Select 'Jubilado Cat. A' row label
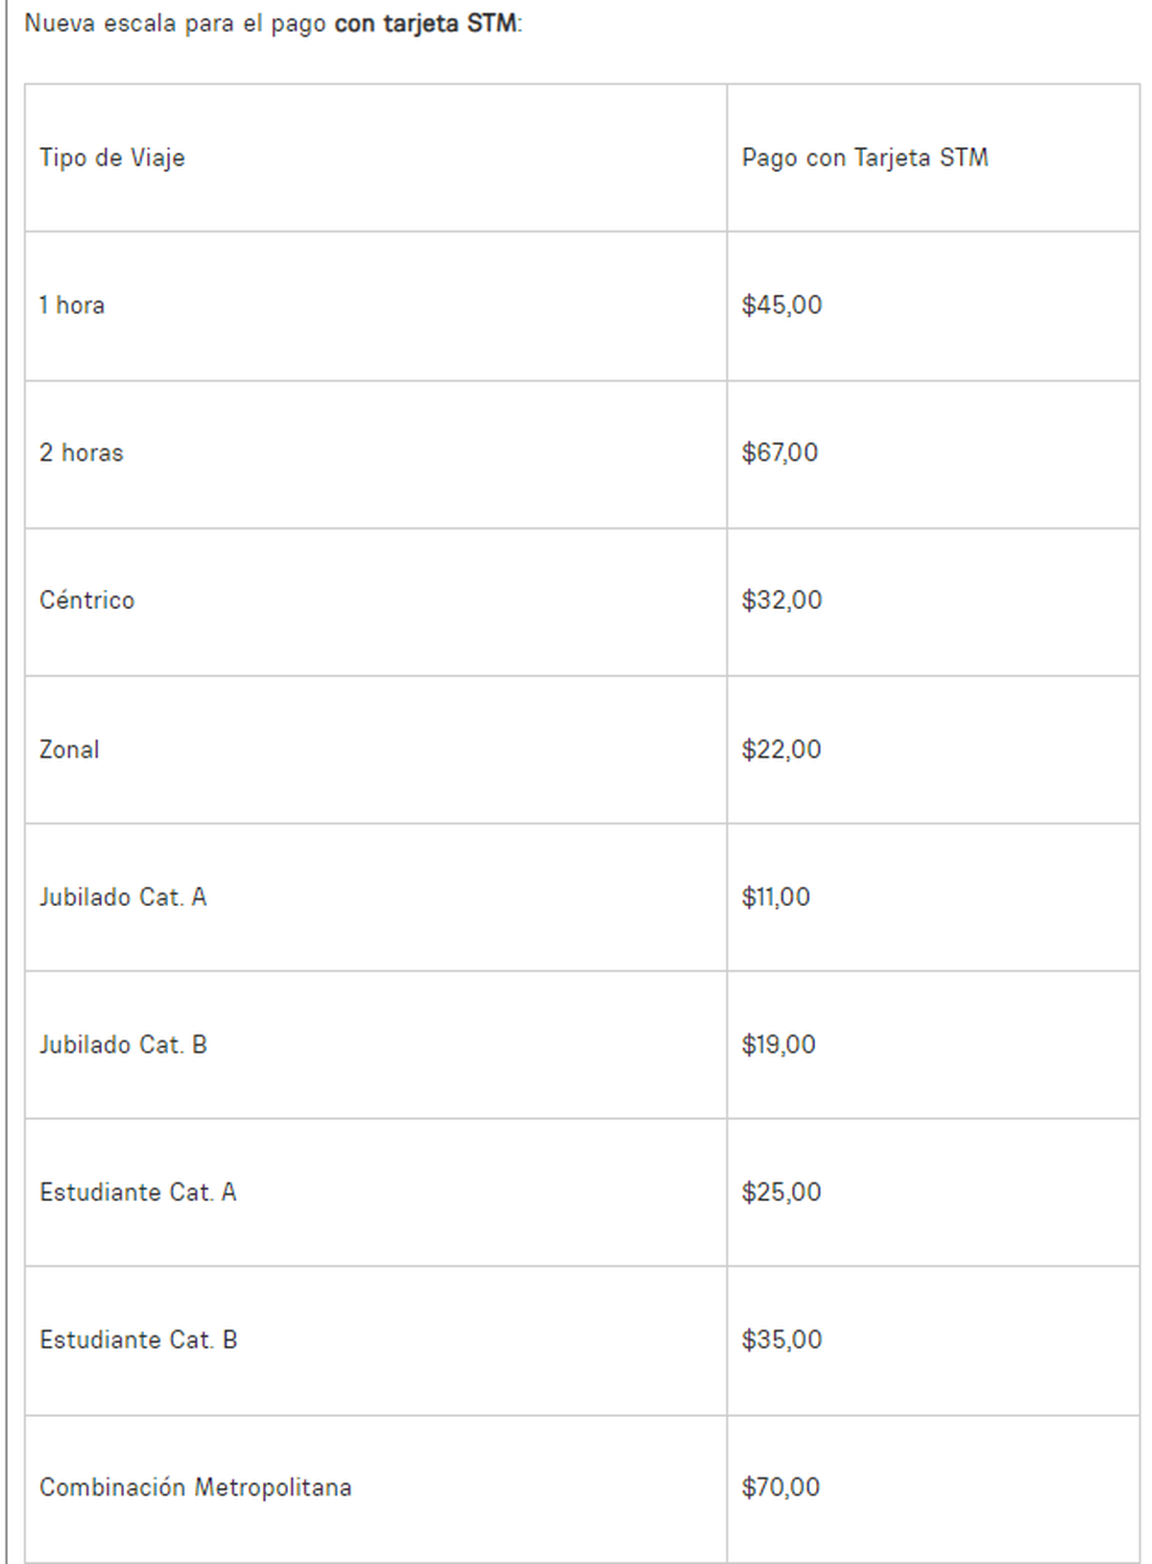1152x1564 pixels. click(x=123, y=897)
